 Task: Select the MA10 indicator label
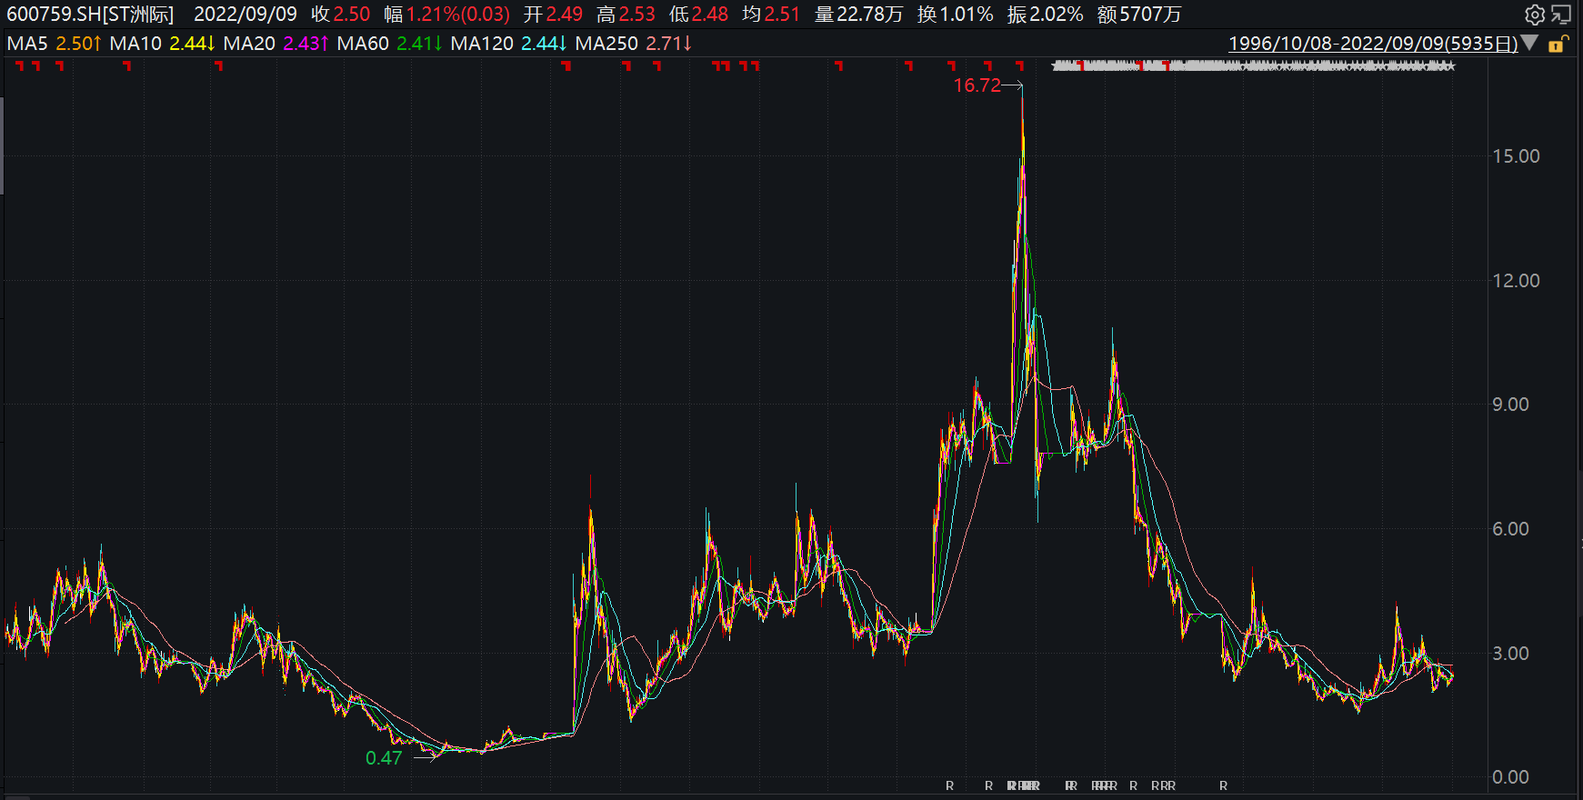pos(135,44)
